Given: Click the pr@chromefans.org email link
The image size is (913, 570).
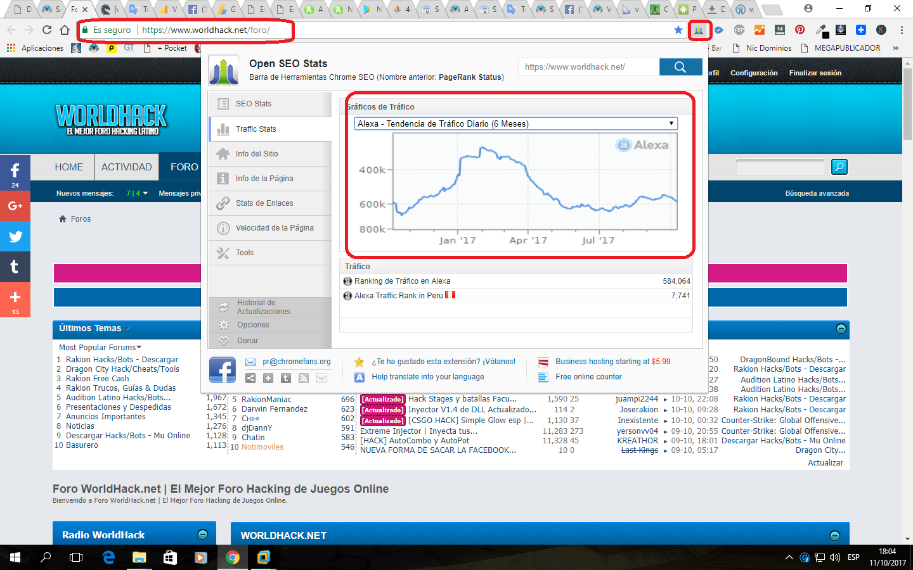Looking at the screenshot, I should coord(297,362).
